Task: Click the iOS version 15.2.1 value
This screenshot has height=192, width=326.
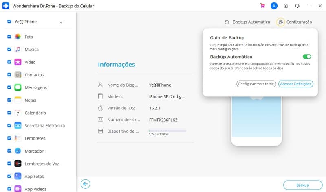Action: click(155, 108)
